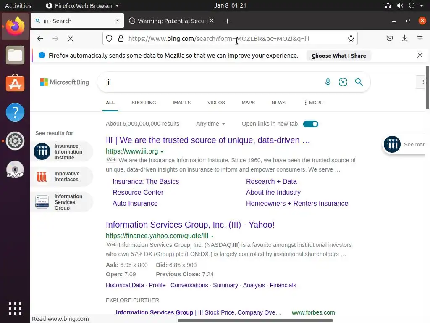This screenshot has height=323, width=430.
Task: Open Firefox hamburger application menu
Action: [420, 38]
